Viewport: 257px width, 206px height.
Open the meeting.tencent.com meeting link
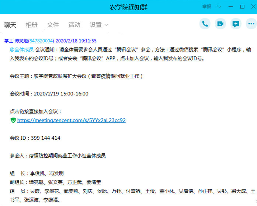pyautogui.click(x=71, y=120)
